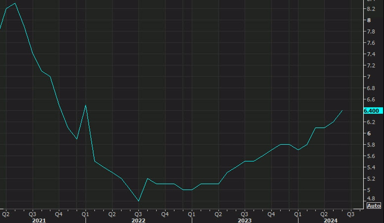Click the chart line's 4.8 trough point
The height and width of the screenshot is (223, 384).
(x=139, y=201)
